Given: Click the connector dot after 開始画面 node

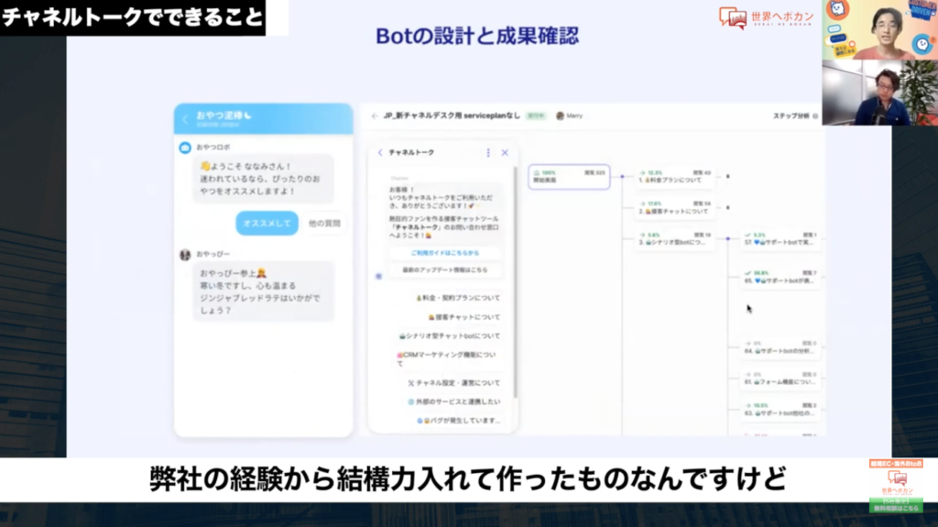Looking at the screenshot, I should (x=622, y=177).
